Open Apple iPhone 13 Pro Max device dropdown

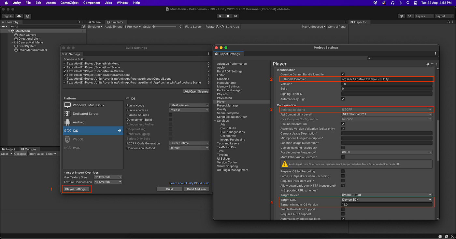(x=123, y=27)
